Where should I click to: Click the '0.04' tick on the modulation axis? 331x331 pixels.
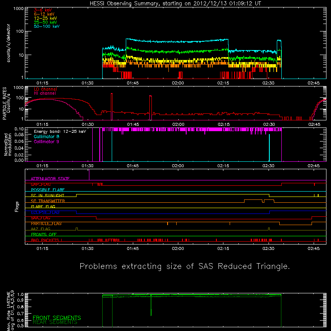(x=19, y=148)
